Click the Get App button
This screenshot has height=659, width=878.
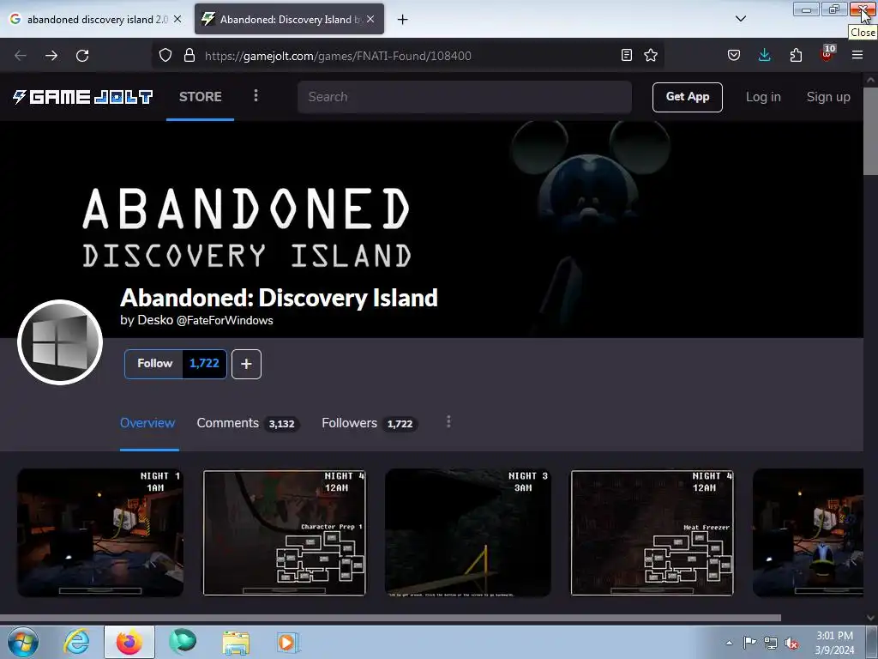pos(688,97)
